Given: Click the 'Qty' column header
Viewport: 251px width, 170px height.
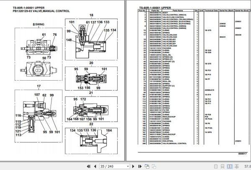Looking at the screenshot, I should tap(197, 10).
